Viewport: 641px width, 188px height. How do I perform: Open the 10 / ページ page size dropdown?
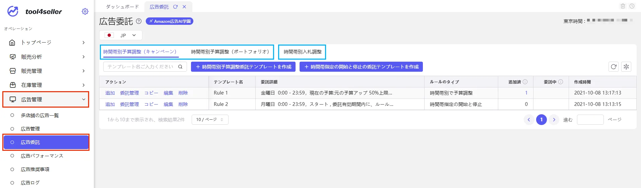click(x=210, y=120)
